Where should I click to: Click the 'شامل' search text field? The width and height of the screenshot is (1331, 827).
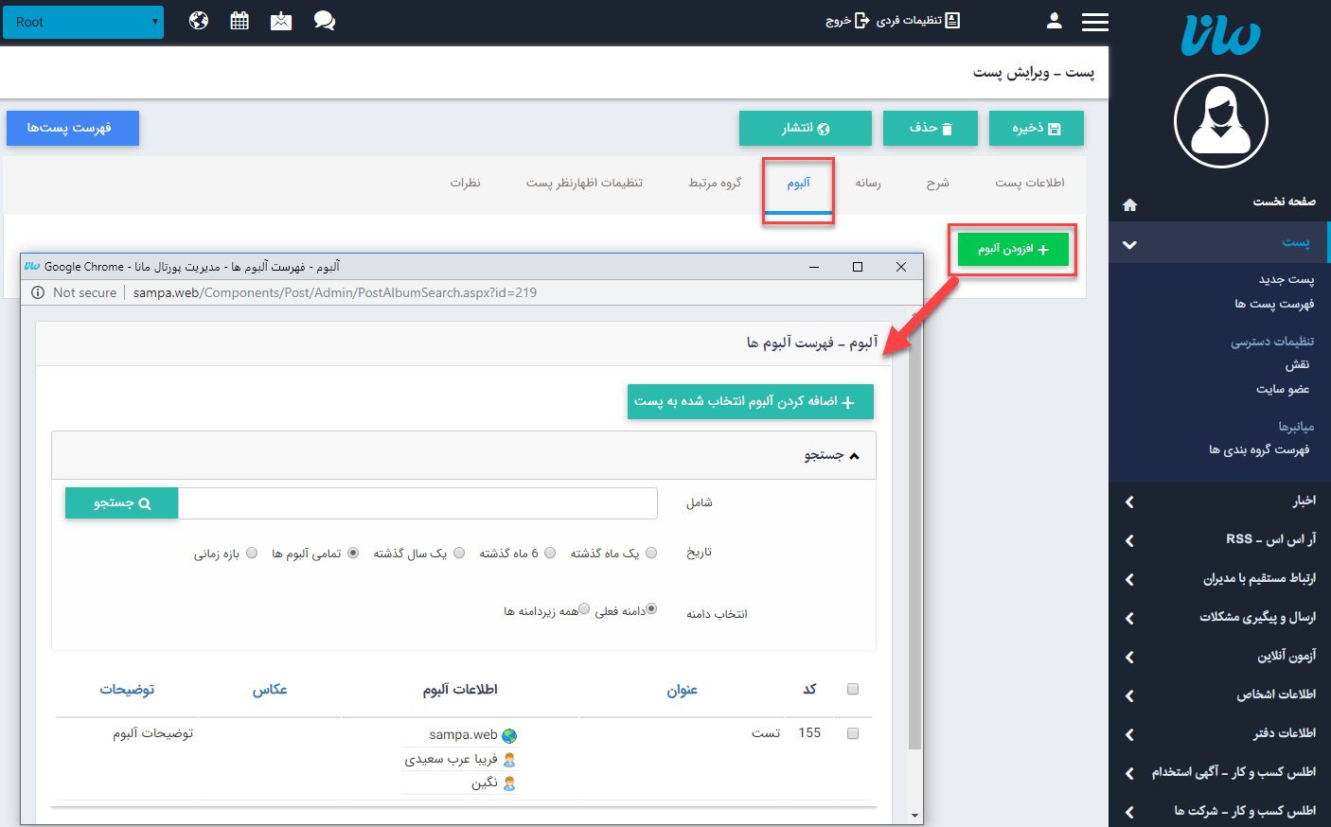417,503
